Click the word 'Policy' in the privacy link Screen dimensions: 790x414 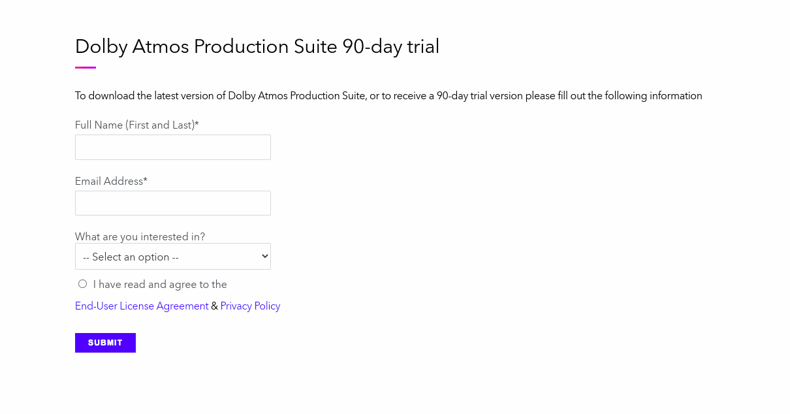tap(267, 306)
